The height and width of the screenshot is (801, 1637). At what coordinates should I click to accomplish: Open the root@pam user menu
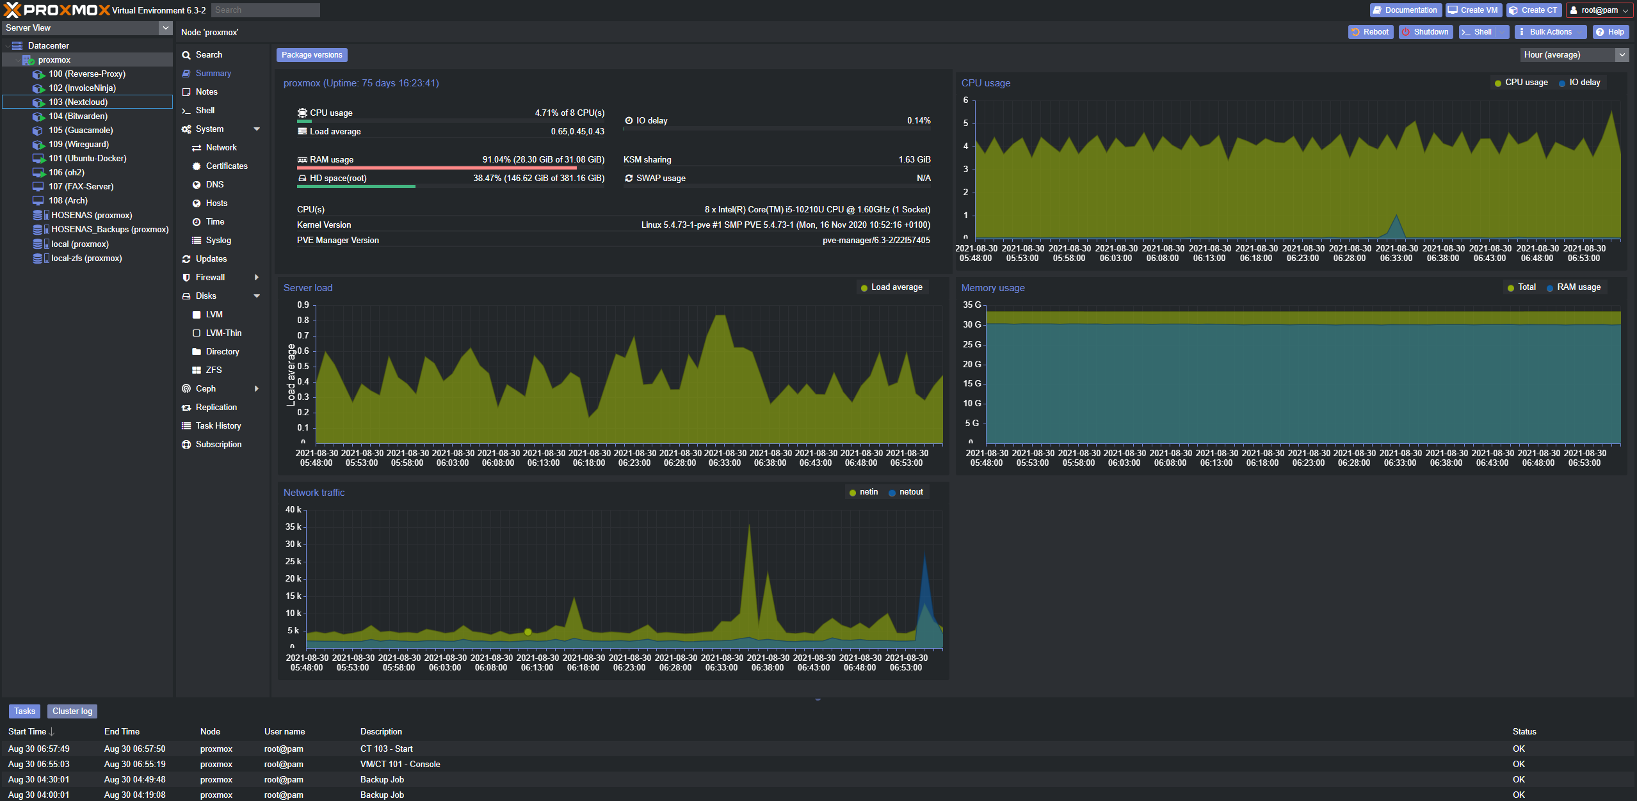tap(1599, 10)
